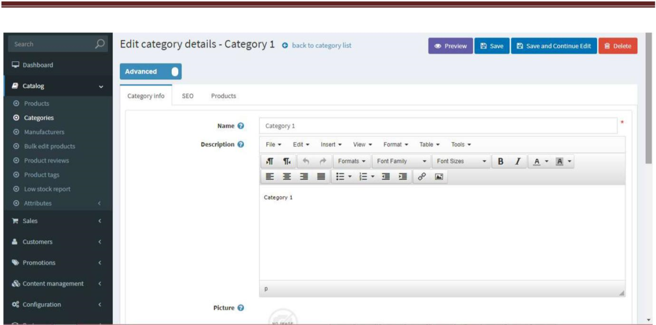Click the Configuration gears icon
656x325 pixels.
pyautogui.click(x=15, y=304)
